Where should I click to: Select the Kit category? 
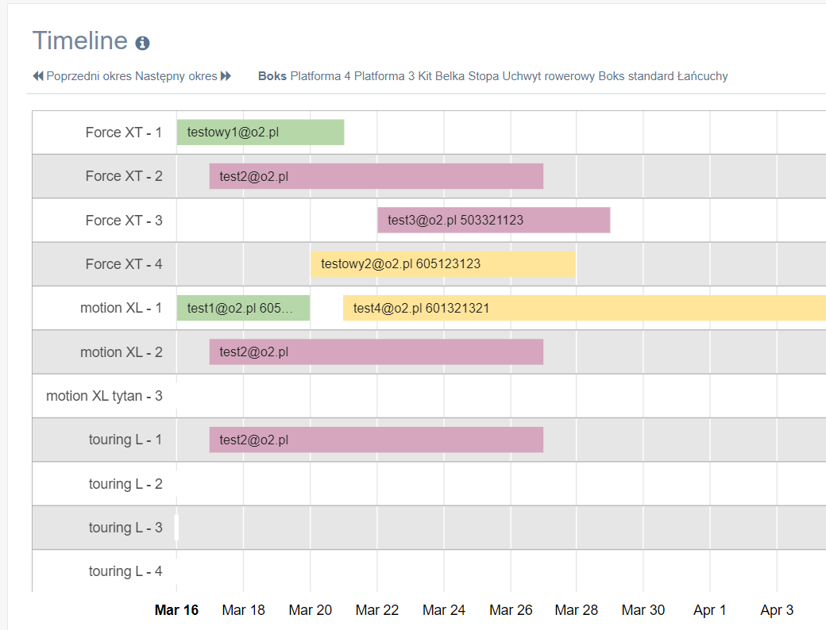[425, 76]
